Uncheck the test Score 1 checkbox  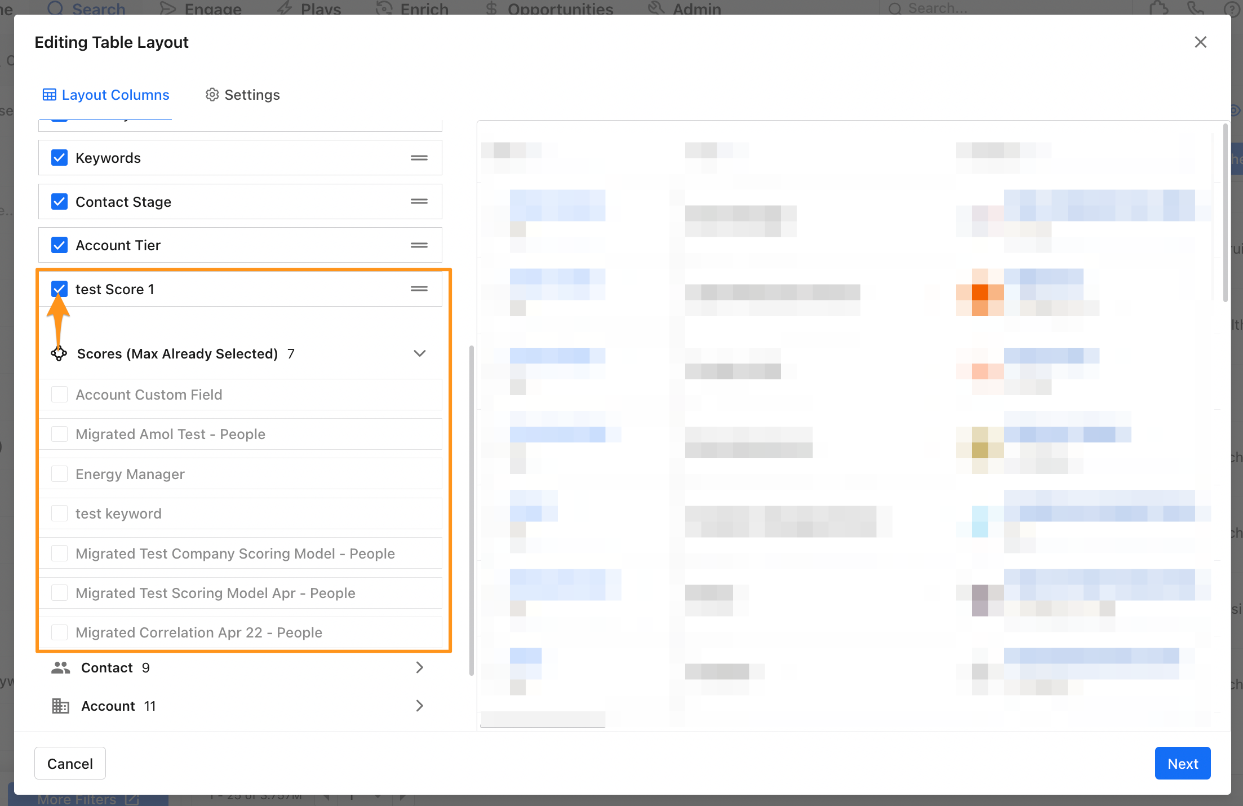pyautogui.click(x=59, y=289)
